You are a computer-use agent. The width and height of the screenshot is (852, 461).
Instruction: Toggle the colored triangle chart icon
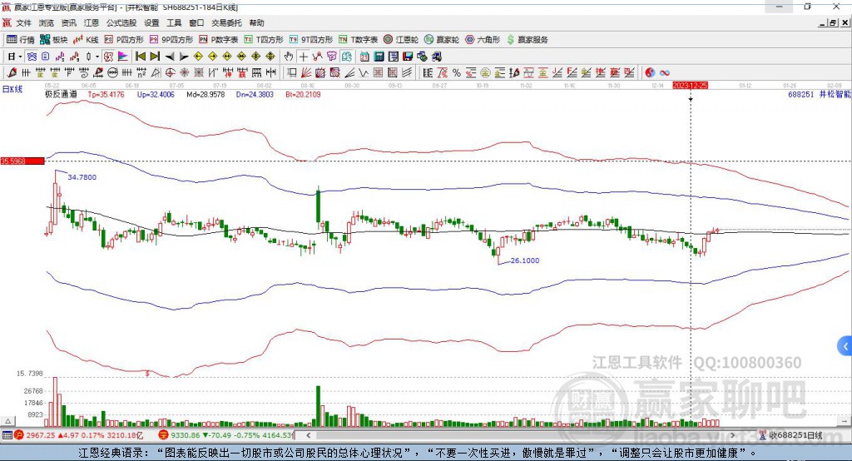123,57
